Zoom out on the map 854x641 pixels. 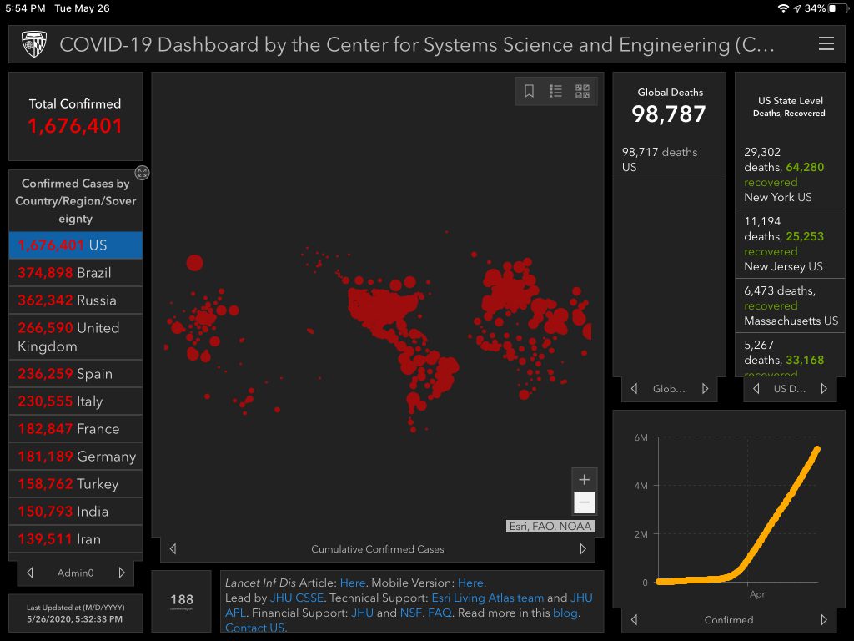584,502
